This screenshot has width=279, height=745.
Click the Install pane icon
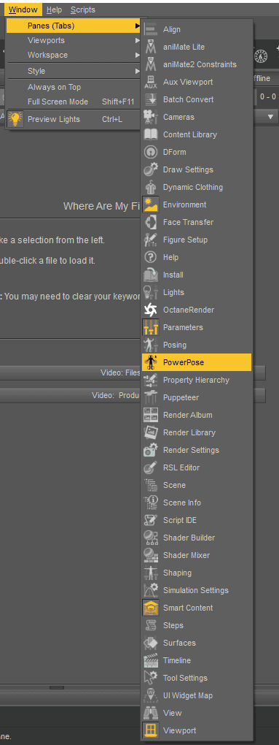tap(151, 275)
